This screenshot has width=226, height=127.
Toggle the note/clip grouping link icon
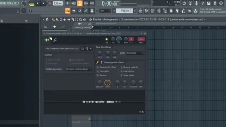pyautogui.click(x=86, y=11)
